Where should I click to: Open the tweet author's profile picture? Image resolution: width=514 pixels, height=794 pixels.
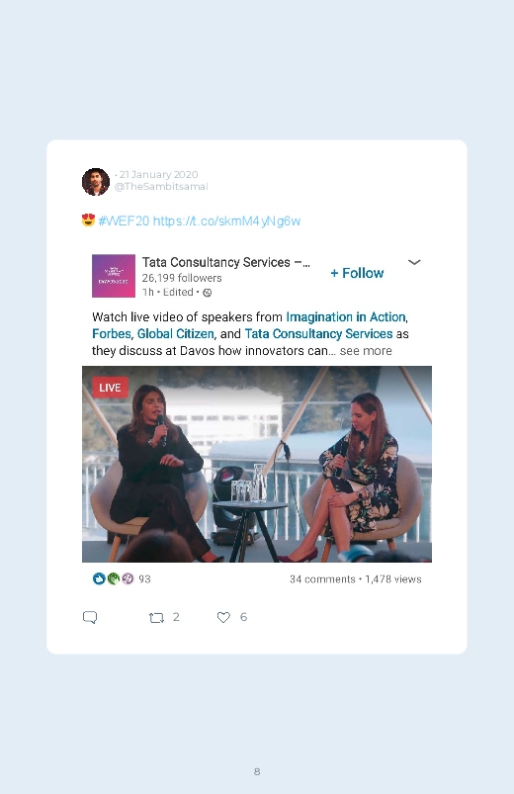[96, 182]
